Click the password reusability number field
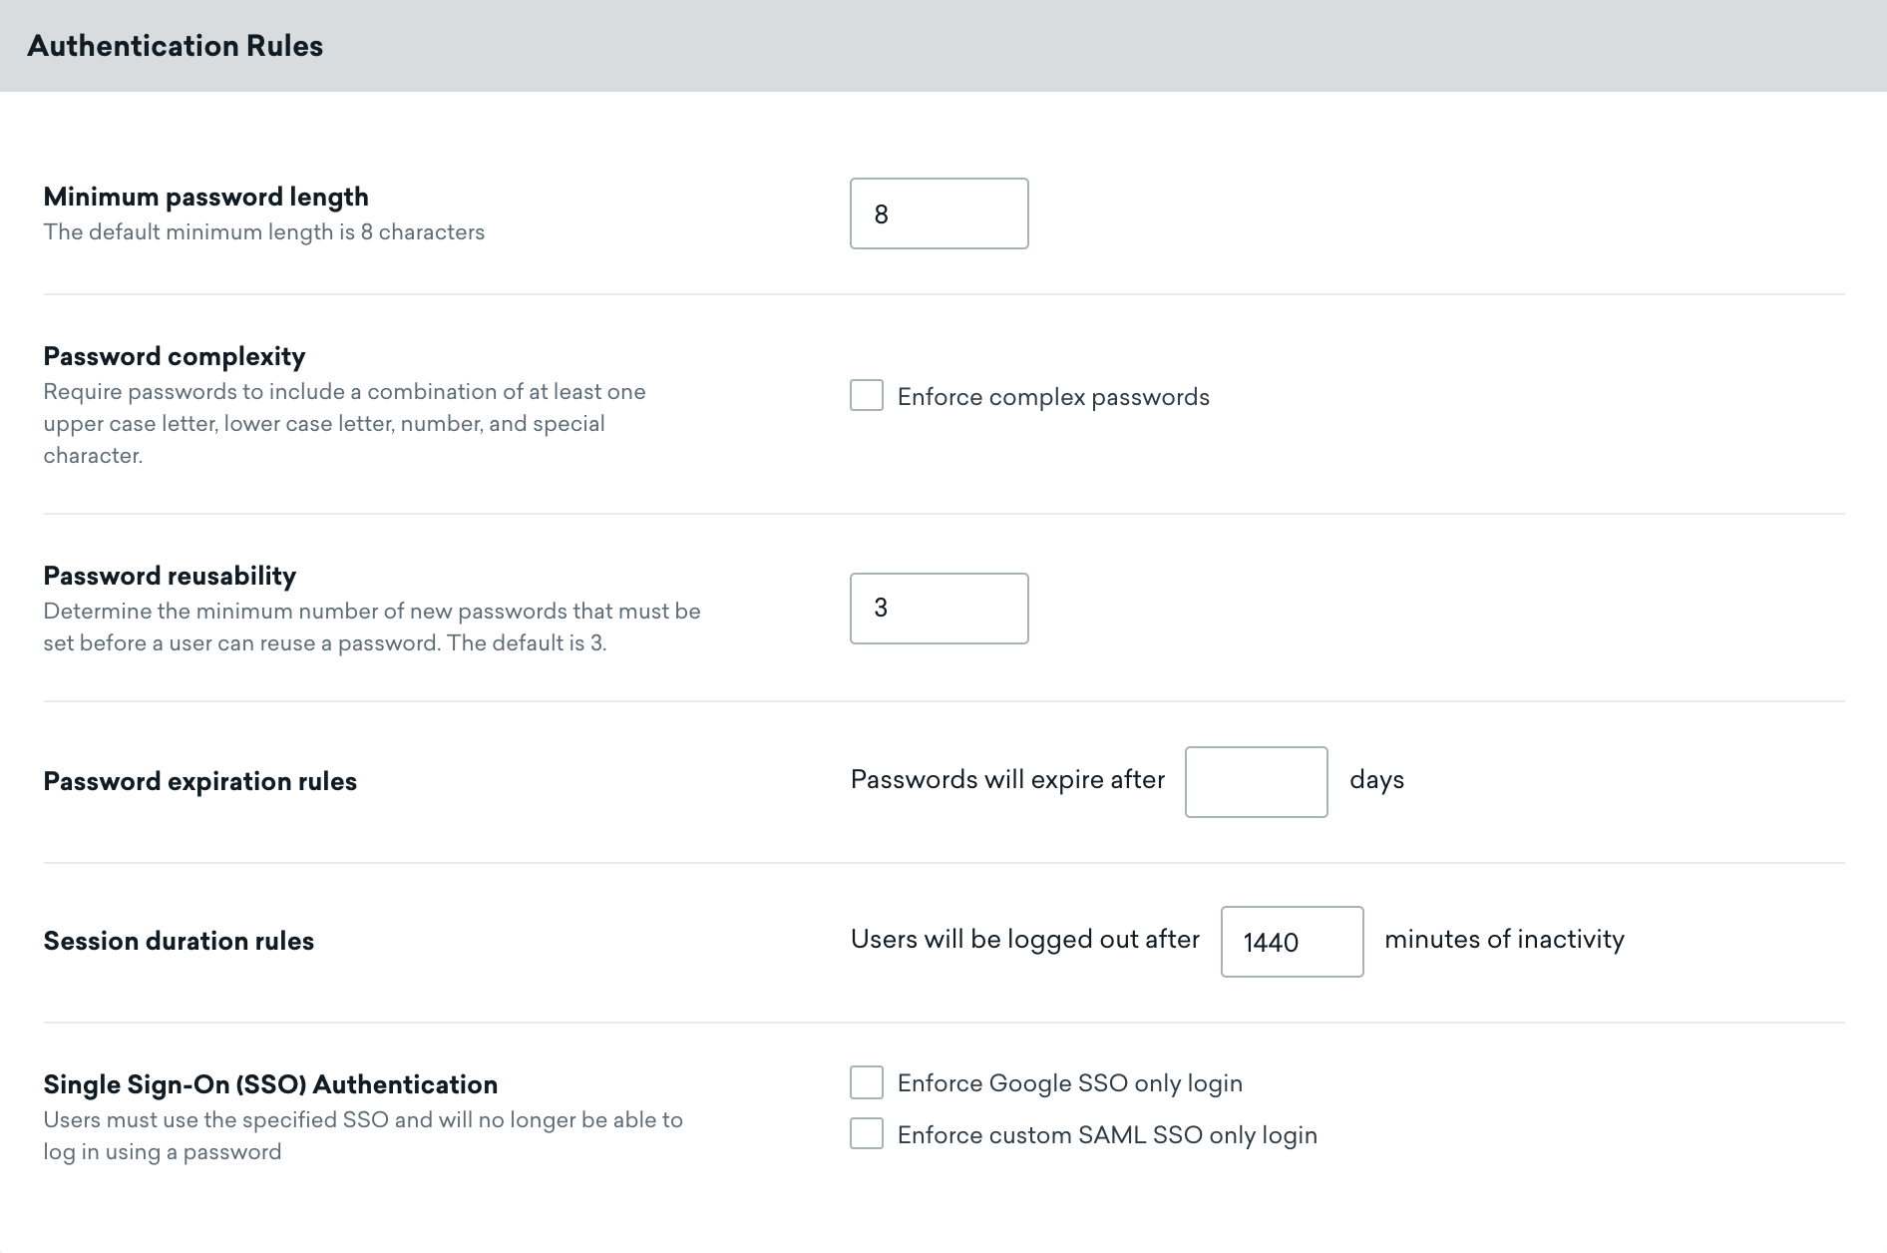Viewport: 1887px width, 1253px height. [x=939, y=609]
